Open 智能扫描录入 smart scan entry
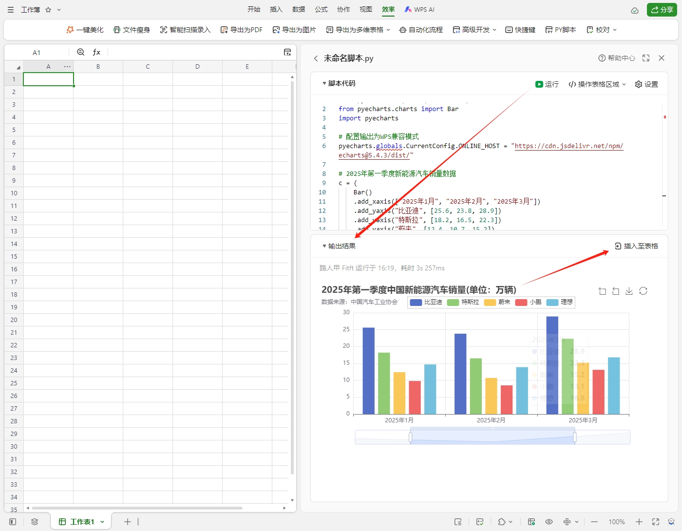The width and height of the screenshot is (682, 531). pyautogui.click(x=185, y=30)
